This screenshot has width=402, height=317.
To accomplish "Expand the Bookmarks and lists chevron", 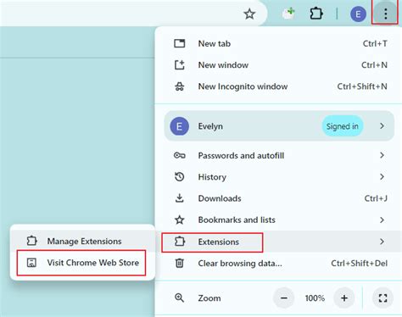I will (x=382, y=220).
